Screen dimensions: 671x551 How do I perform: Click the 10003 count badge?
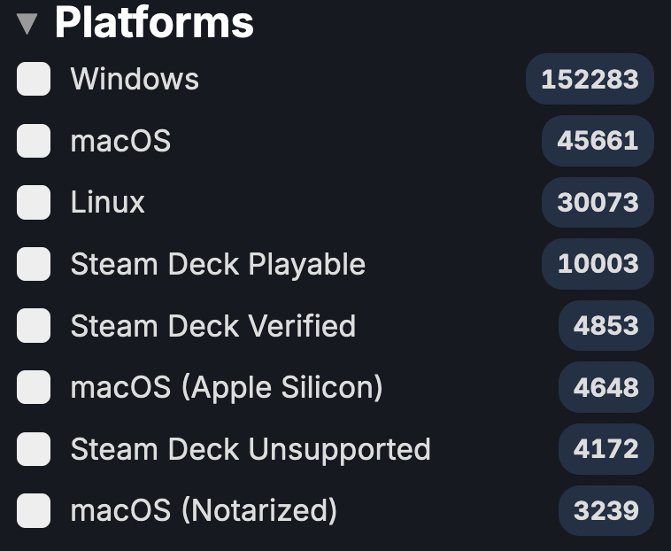[598, 264]
